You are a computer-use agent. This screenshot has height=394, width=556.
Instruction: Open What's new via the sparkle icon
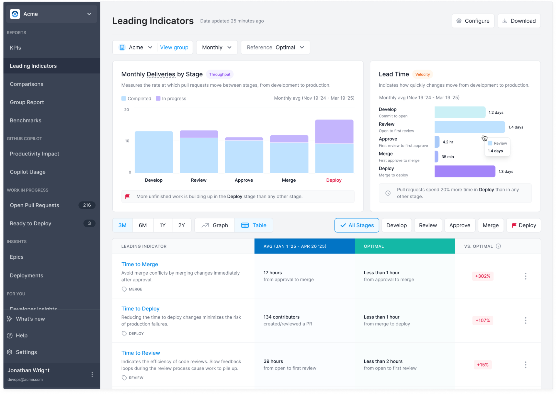click(10, 319)
